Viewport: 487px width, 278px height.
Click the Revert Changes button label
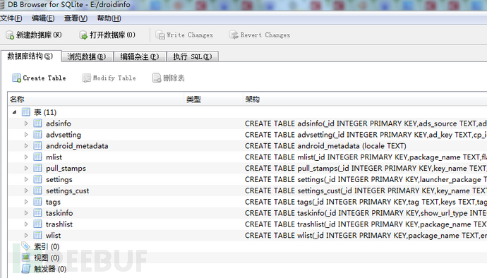[265, 35]
